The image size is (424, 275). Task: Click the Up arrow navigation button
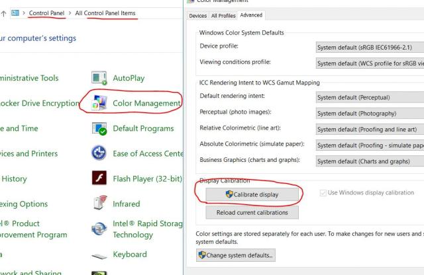tap(3, 13)
